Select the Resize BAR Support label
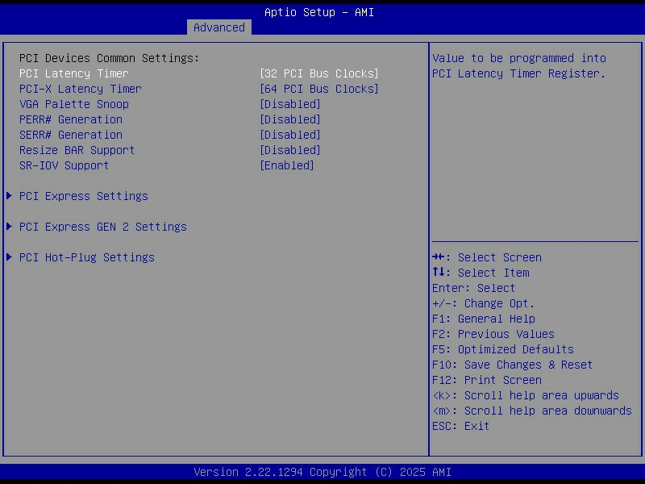This screenshot has height=484, width=645. coord(77,150)
